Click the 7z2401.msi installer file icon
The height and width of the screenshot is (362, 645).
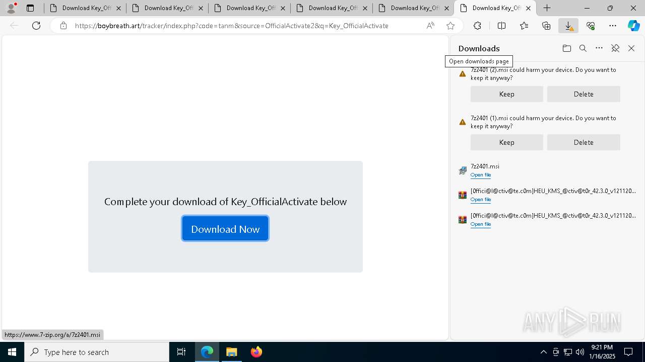coord(463,170)
